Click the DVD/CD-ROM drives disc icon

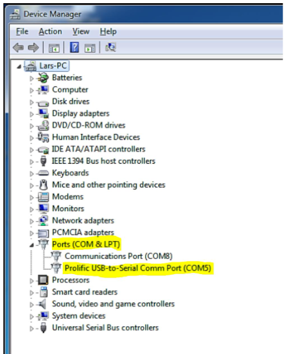click(x=43, y=126)
